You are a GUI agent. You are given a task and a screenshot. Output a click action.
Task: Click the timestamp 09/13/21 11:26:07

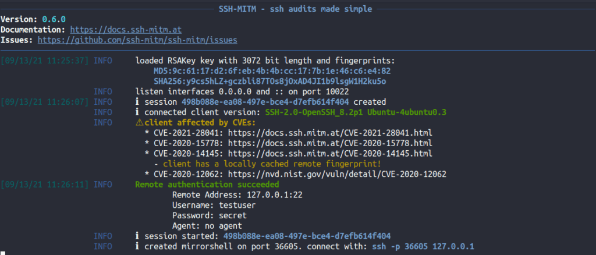click(45, 102)
